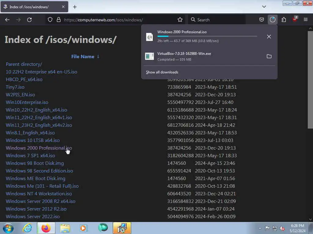Show hidden tray icons arrow
The height and width of the screenshot is (234, 313).
[x=260, y=228]
